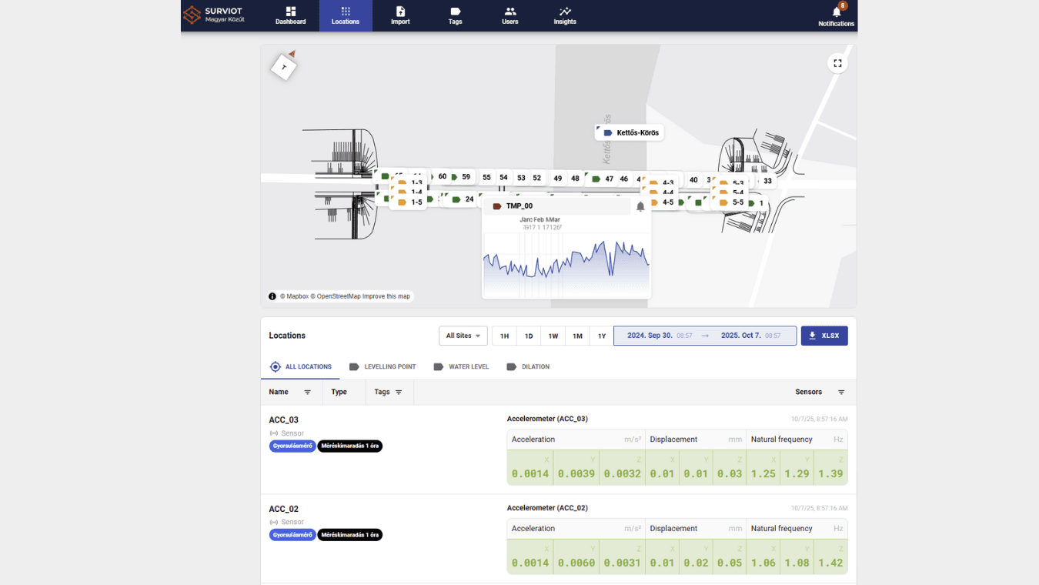Open the Notifications bell icon

(836, 12)
